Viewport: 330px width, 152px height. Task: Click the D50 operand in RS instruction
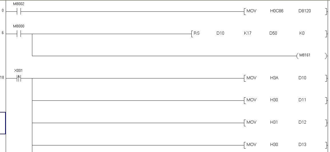[273, 33]
